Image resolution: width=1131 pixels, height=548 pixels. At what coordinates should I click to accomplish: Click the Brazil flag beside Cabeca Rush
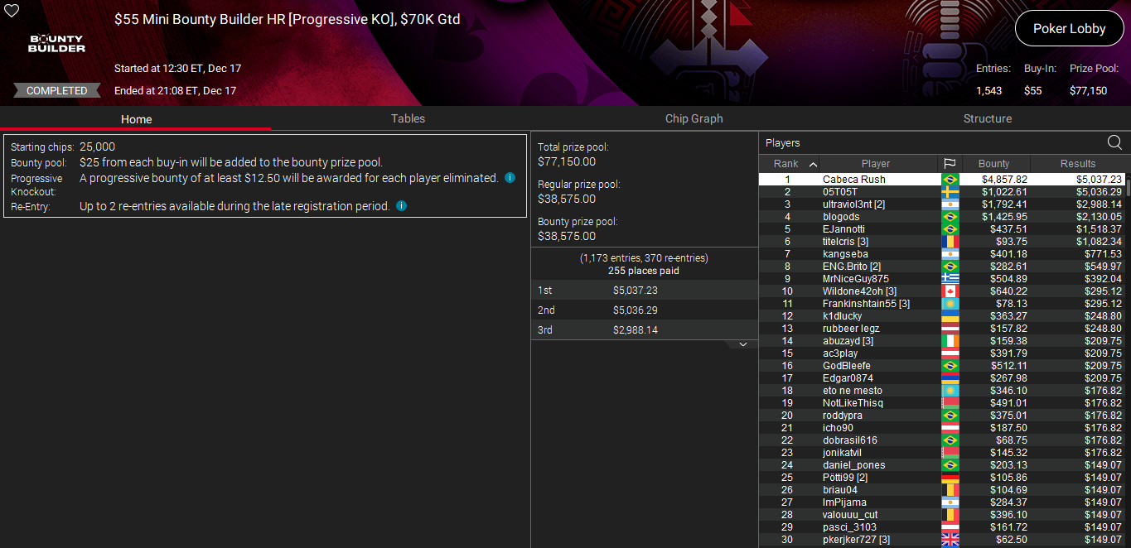click(950, 179)
